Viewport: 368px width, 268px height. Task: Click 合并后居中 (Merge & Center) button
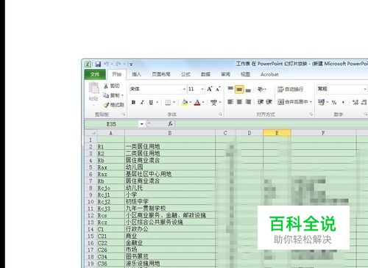click(x=293, y=102)
